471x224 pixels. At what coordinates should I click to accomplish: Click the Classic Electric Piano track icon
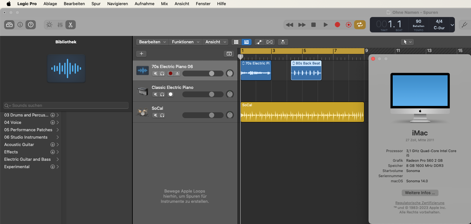point(142,91)
